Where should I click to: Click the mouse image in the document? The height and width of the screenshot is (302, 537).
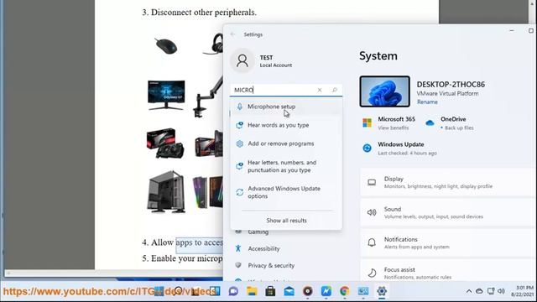166,46
